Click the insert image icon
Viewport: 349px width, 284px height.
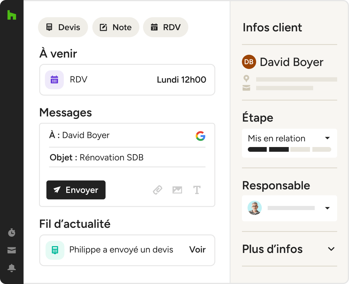coord(177,190)
